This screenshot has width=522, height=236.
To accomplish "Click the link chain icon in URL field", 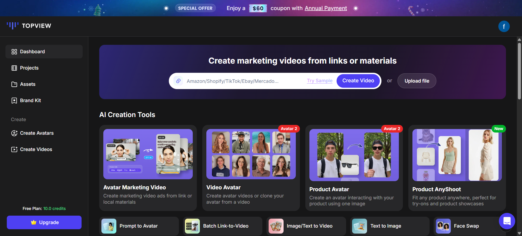I will [178, 81].
